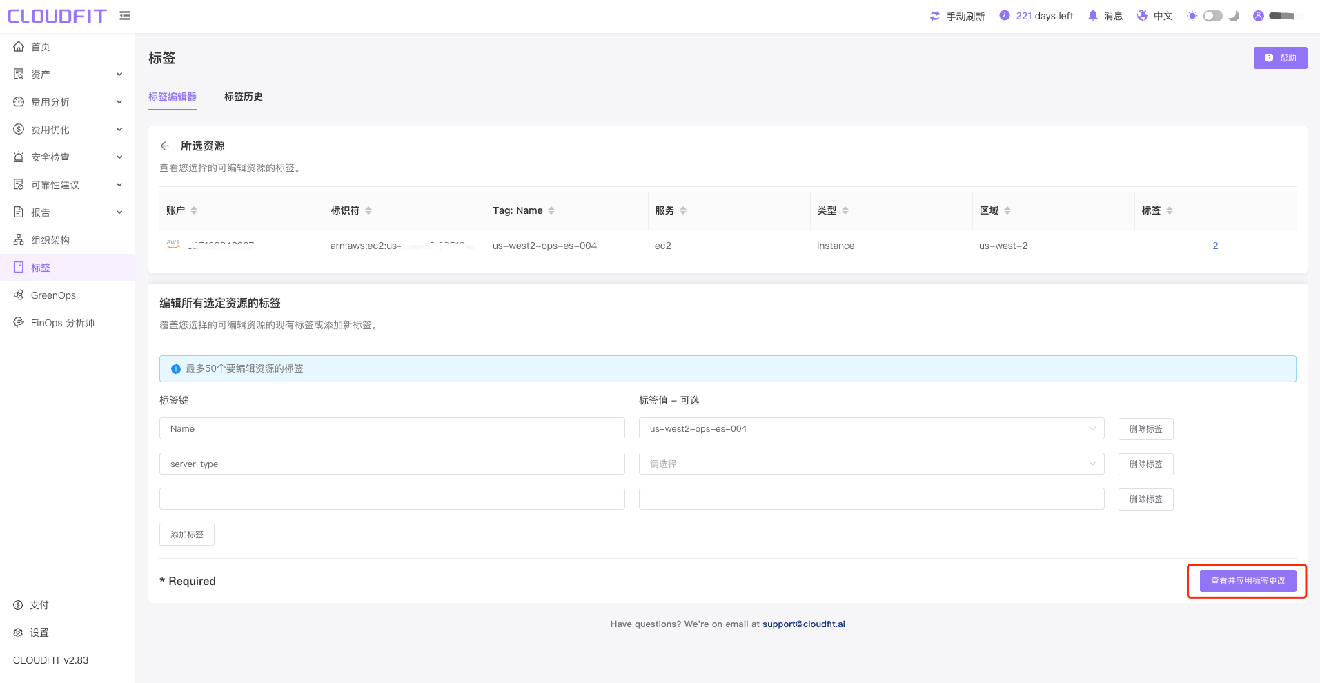The image size is (1320, 683).
Task: Switch to 标签历史 tab
Action: click(244, 97)
